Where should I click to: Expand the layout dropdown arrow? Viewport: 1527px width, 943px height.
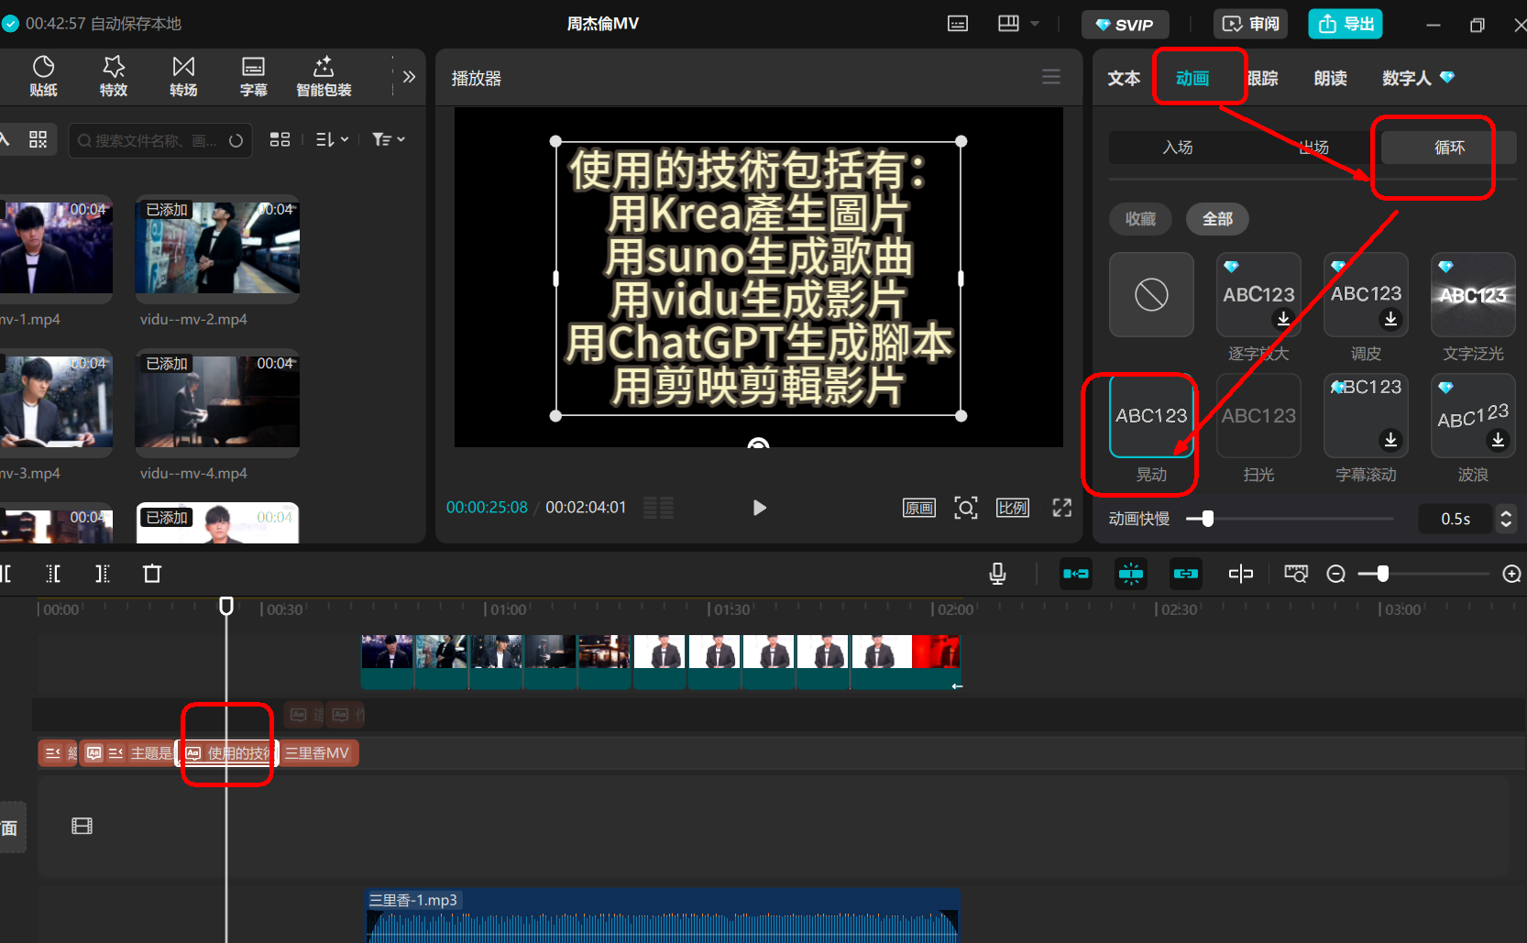[1035, 24]
